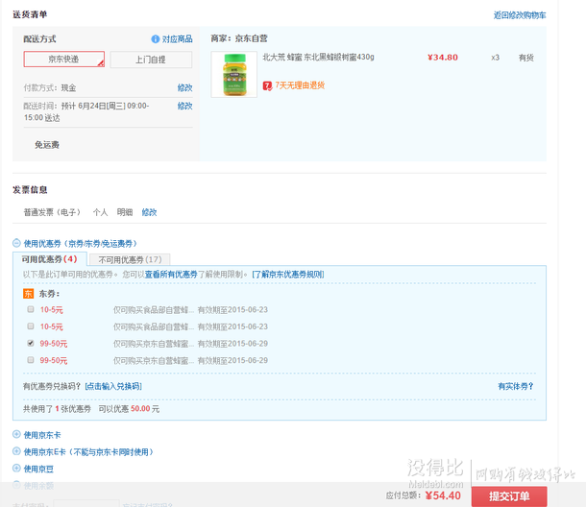Click 修改 next to 付款方式
This screenshot has height=507, width=586.
(x=185, y=87)
